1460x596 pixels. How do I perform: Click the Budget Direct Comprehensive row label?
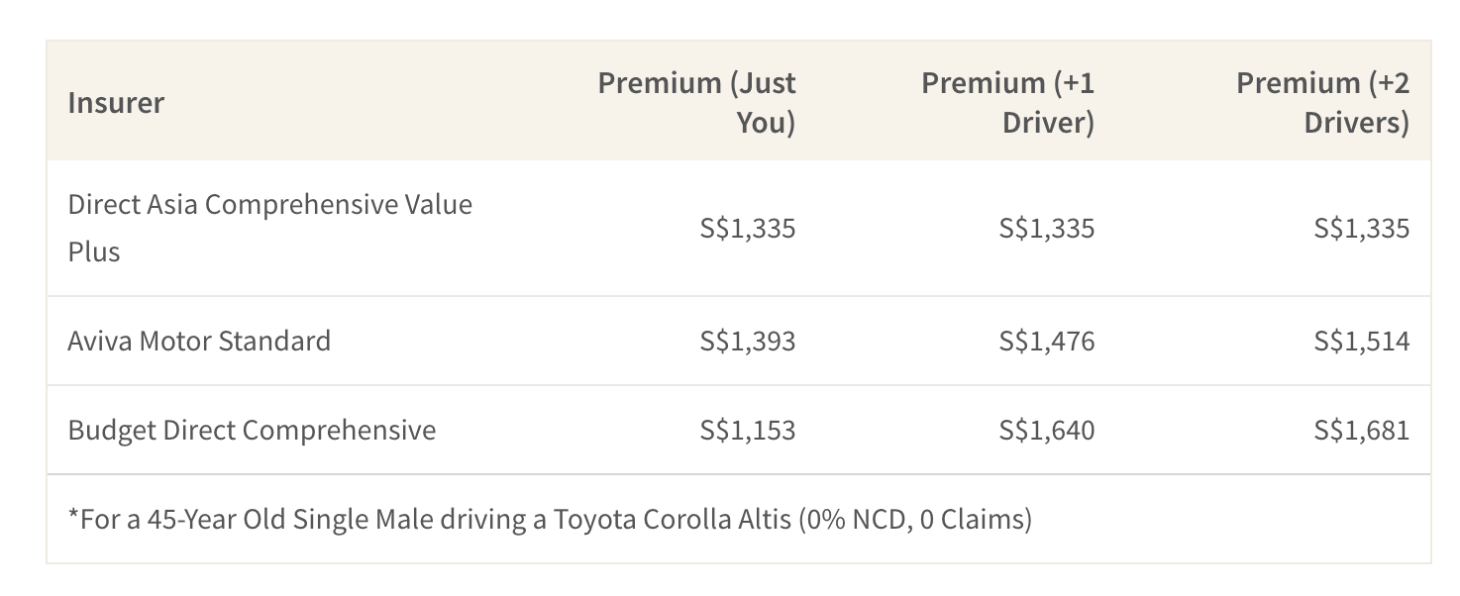[252, 430]
